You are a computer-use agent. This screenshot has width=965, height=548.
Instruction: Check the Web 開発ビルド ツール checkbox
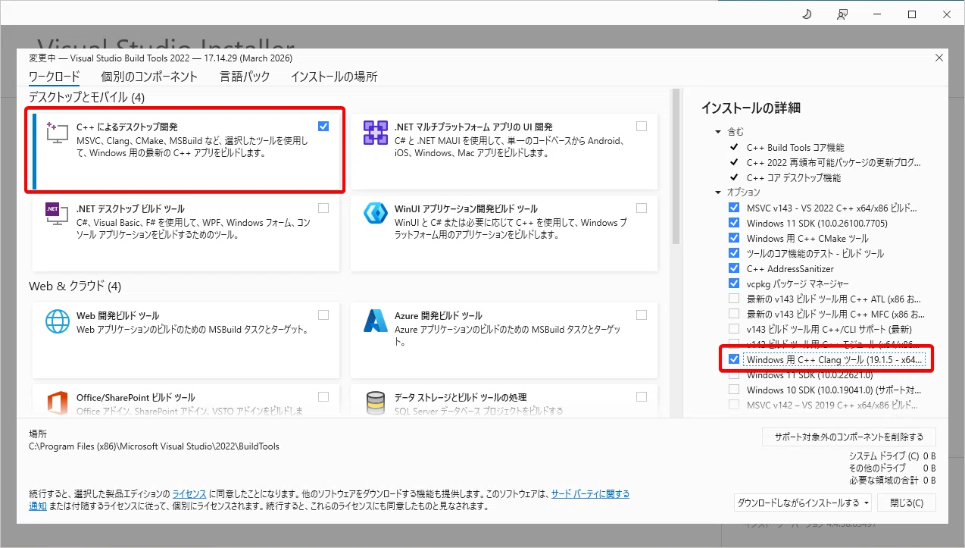pos(323,315)
